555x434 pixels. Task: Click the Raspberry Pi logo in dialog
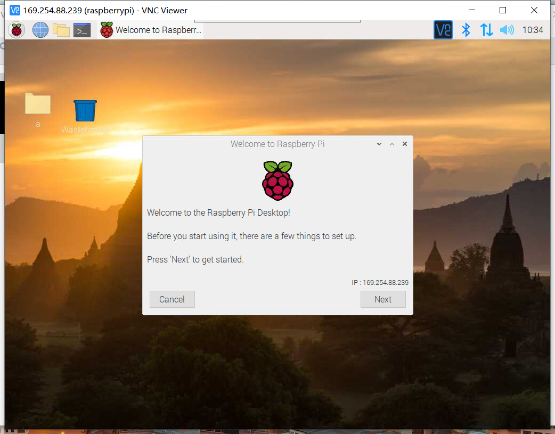278,181
